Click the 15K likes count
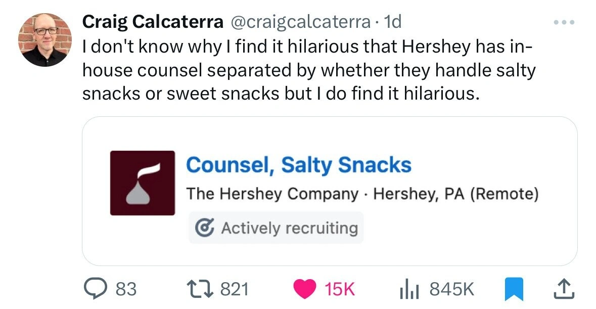The height and width of the screenshot is (309, 596). click(x=340, y=289)
